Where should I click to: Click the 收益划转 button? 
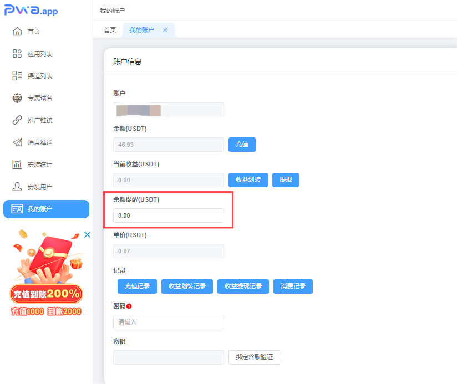click(x=248, y=180)
